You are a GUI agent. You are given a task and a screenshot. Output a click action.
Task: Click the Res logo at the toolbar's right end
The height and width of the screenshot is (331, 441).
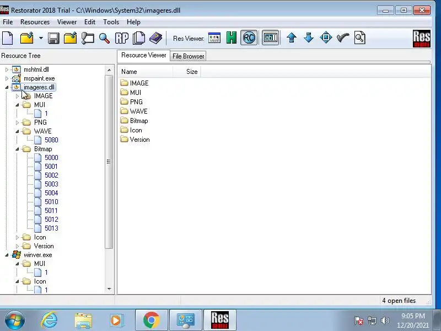click(x=421, y=39)
